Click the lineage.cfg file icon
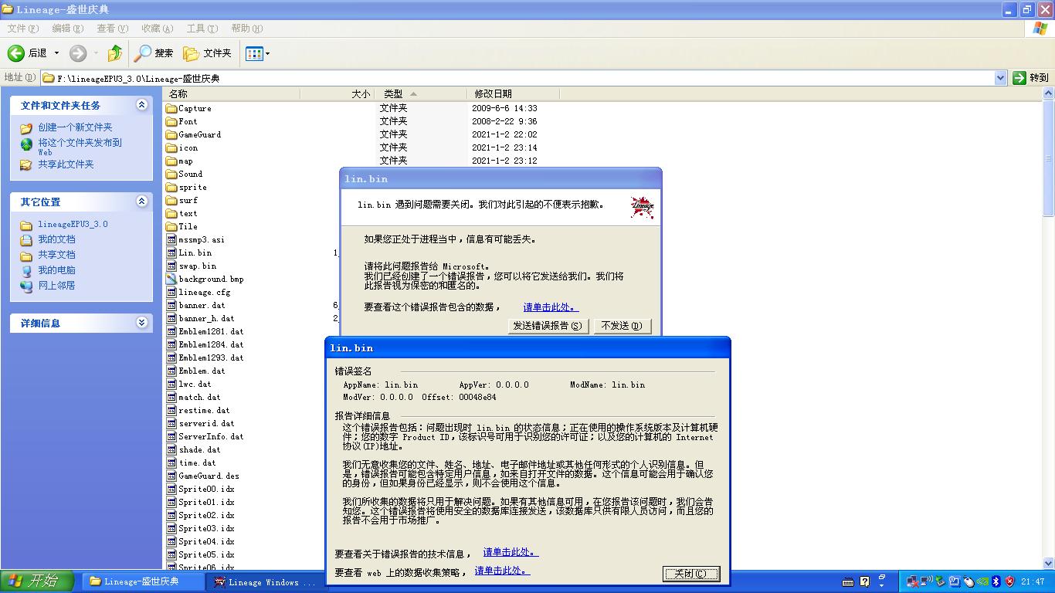 [x=171, y=292]
